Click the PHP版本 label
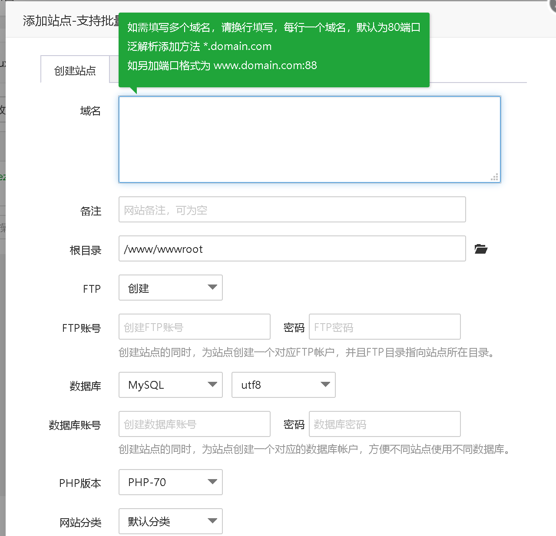This screenshot has height=536, width=556. [x=80, y=483]
